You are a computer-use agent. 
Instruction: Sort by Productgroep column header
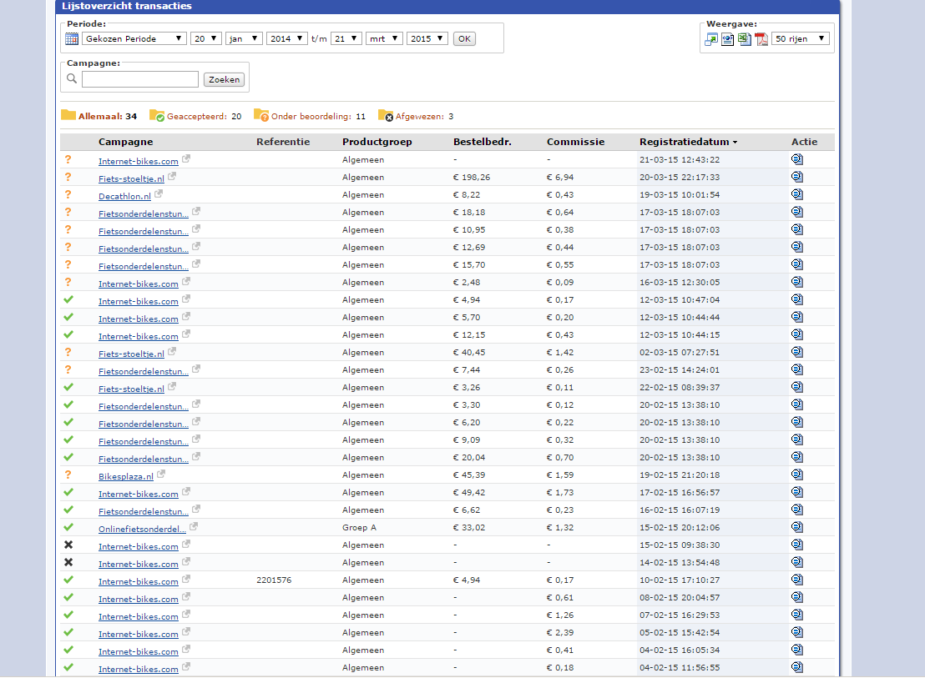377,142
